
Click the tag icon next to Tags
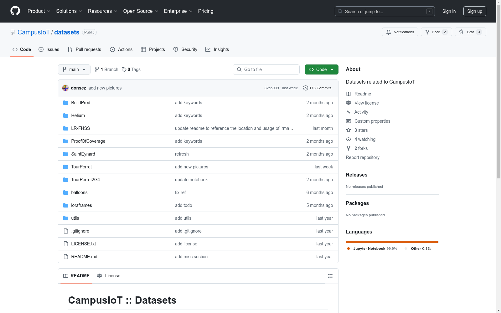click(x=124, y=69)
